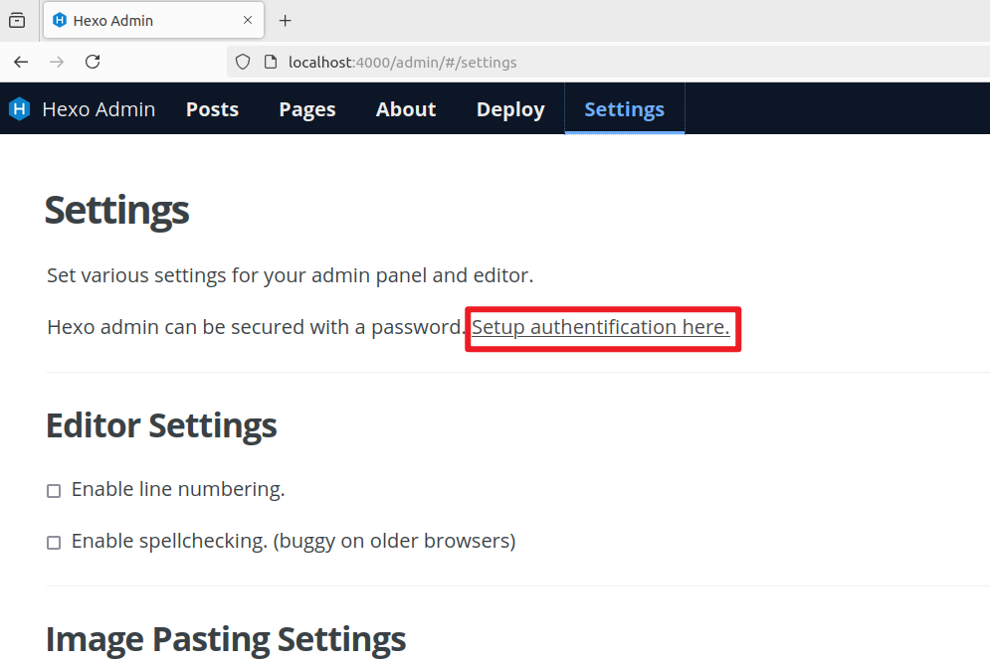Open the Posts section
Screen dimensions: 990x665
tap(212, 109)
